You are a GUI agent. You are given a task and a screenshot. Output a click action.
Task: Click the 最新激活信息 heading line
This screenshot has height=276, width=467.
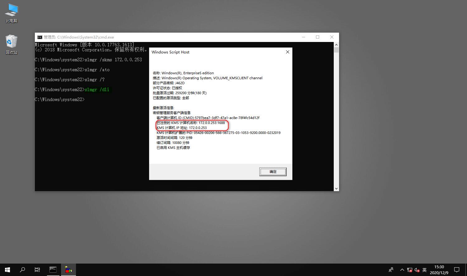pyautogui.click(x=163, y=108)
